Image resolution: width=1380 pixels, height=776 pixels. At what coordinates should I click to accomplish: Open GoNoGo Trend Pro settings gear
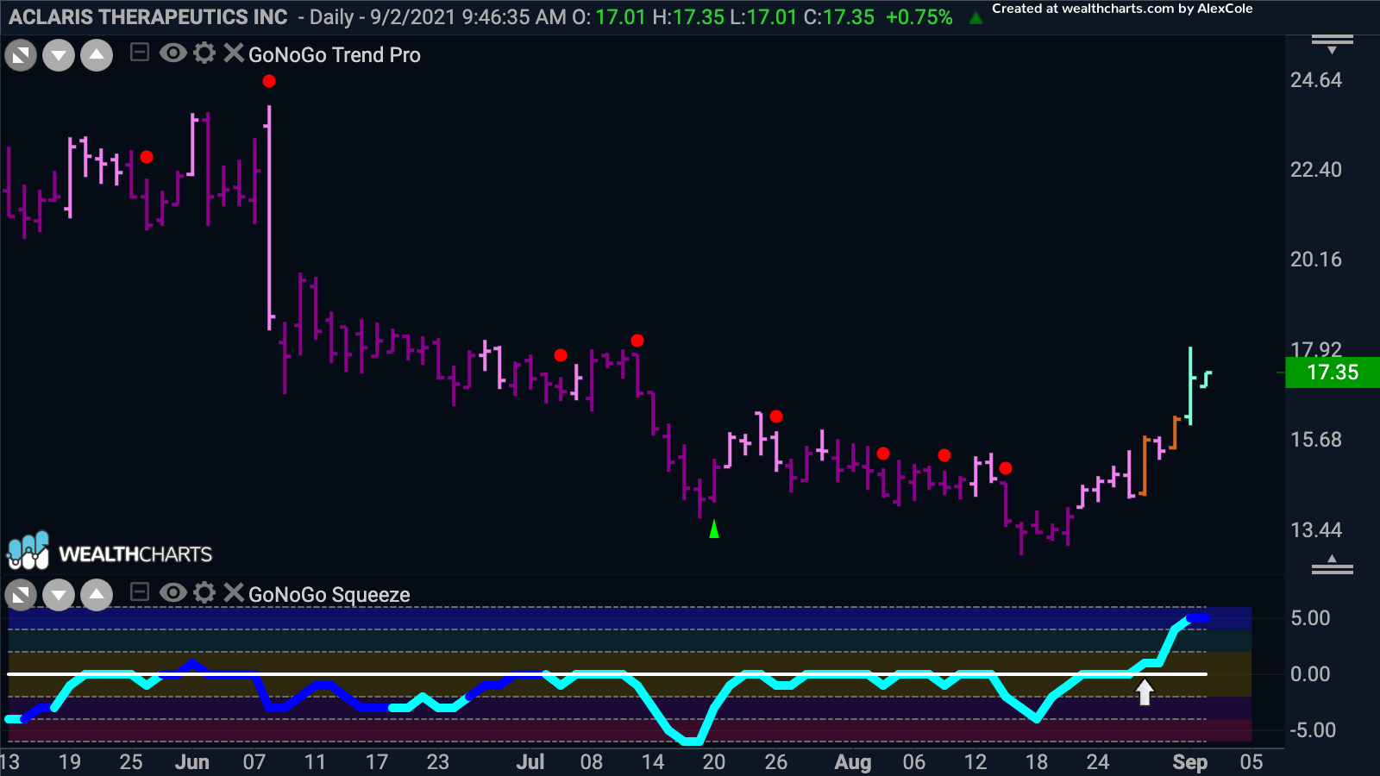(x=204, y=53)
